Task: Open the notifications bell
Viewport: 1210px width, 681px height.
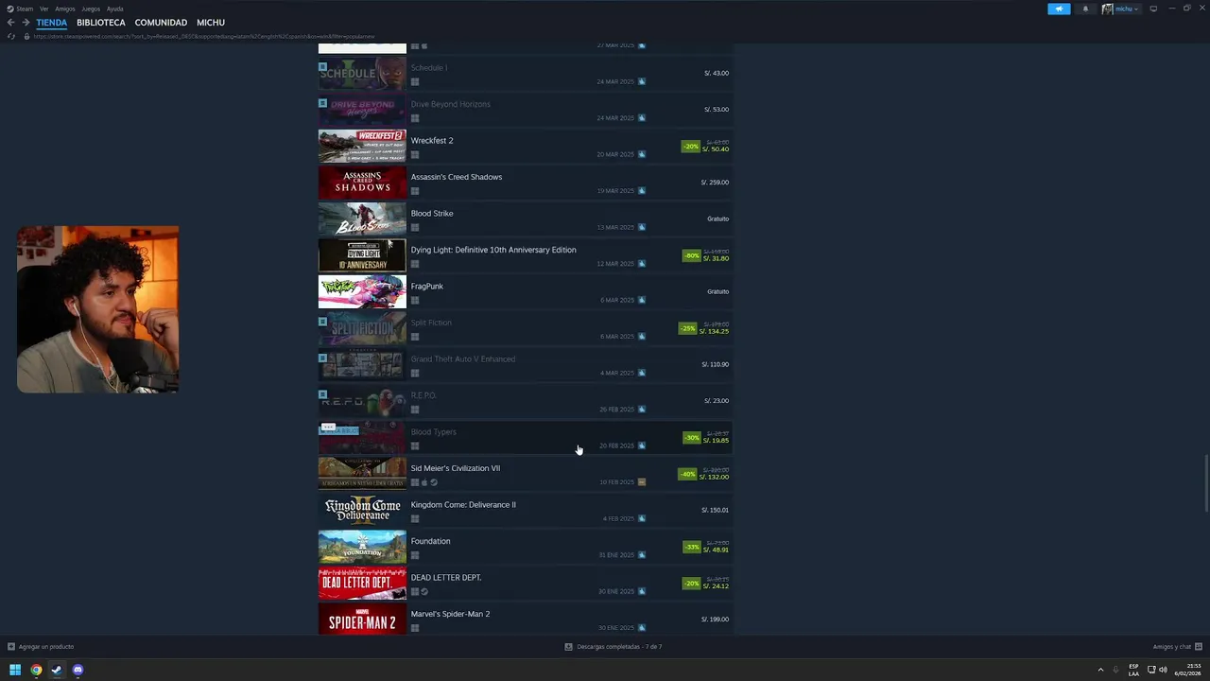Action: pyautogui.click(x=1085, y=9)
